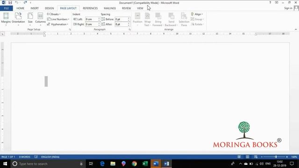Open the Windows Start menu
Image resolution: width=299 pixels, height=168 pixels.
(x=5, y=164)
